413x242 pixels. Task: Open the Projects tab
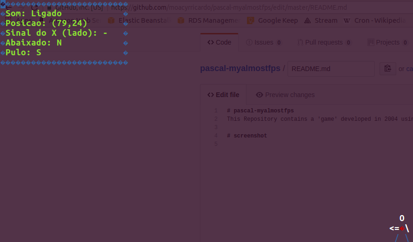pos(387,42)
